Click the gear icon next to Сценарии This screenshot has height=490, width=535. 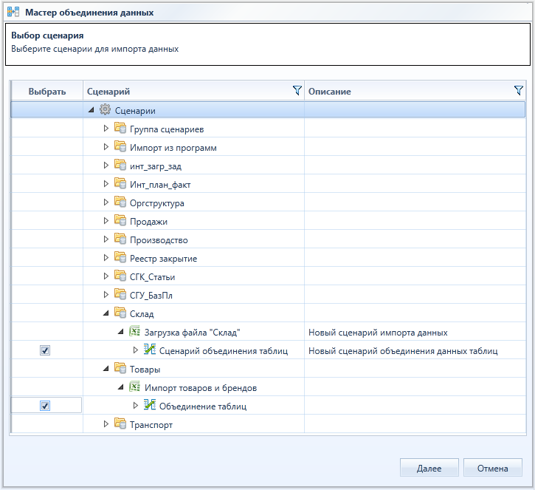105,109
